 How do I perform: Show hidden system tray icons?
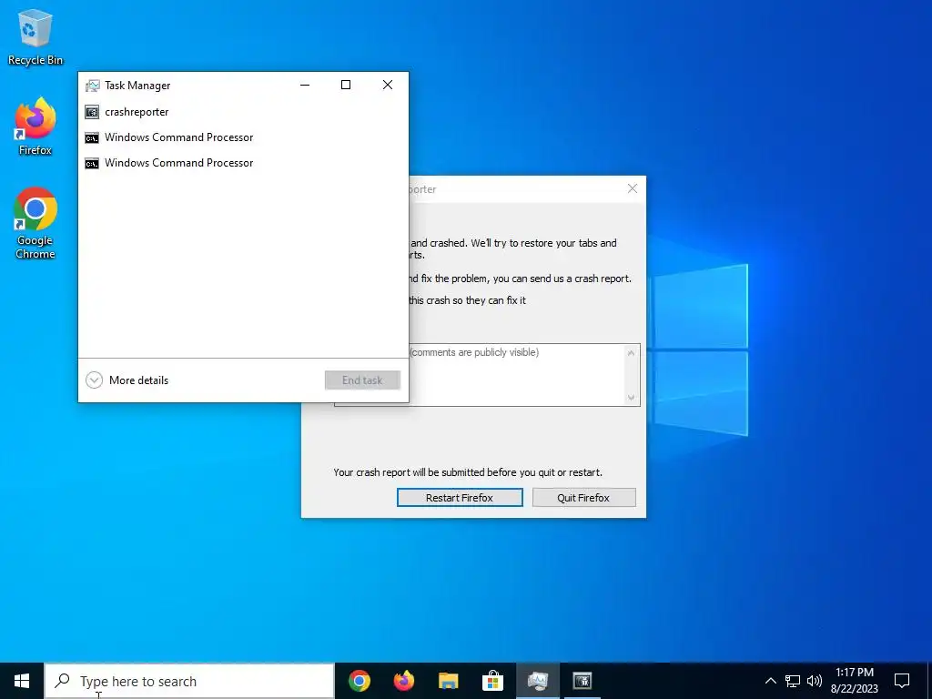(770, 681)
